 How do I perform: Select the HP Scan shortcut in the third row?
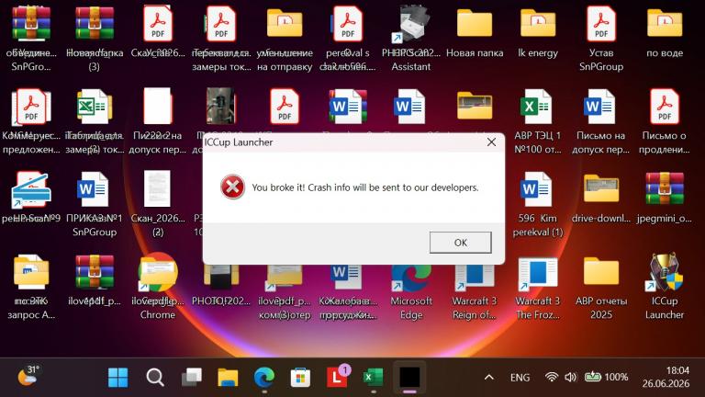[x=30, y=198]
